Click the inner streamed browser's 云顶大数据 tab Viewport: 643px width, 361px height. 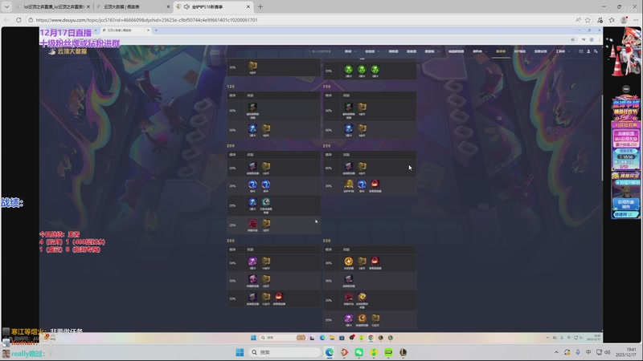pos(125,30)
